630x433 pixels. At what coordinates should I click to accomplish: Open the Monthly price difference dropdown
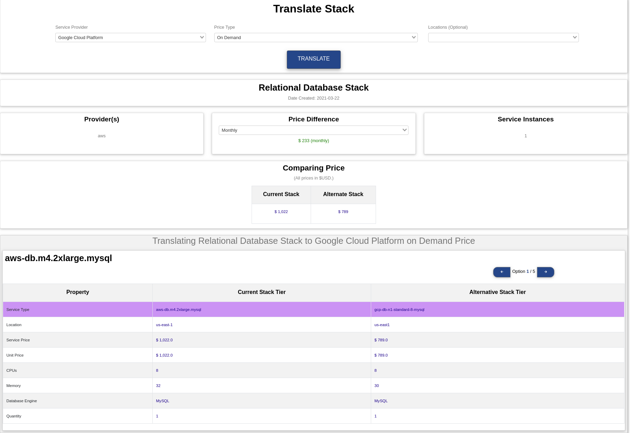(x=313, y=130)
